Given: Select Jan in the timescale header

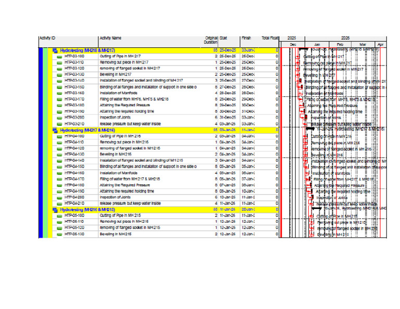Looking at the screenshot, I should pyautogui.click(x=317, y=45).
